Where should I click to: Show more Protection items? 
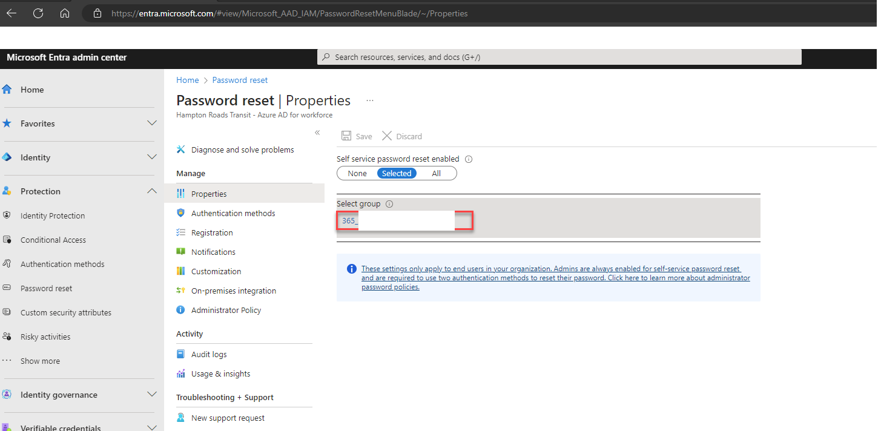(x=40, y=361)
